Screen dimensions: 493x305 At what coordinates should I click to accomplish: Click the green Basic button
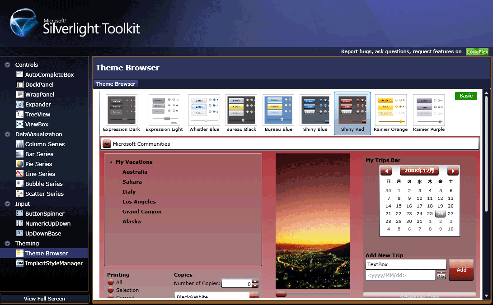[x=466, y=96]
